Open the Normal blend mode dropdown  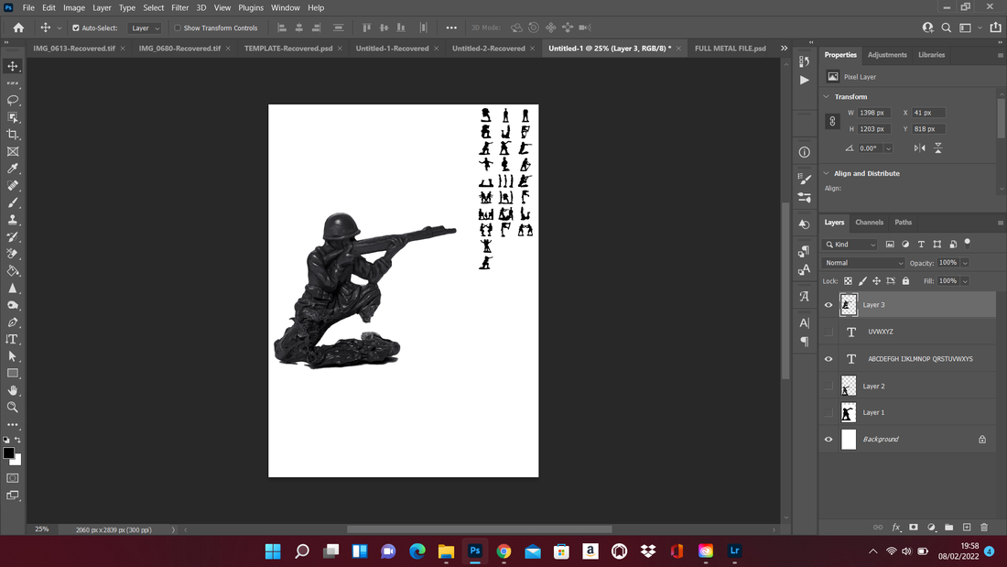click(x=863, y=263)
